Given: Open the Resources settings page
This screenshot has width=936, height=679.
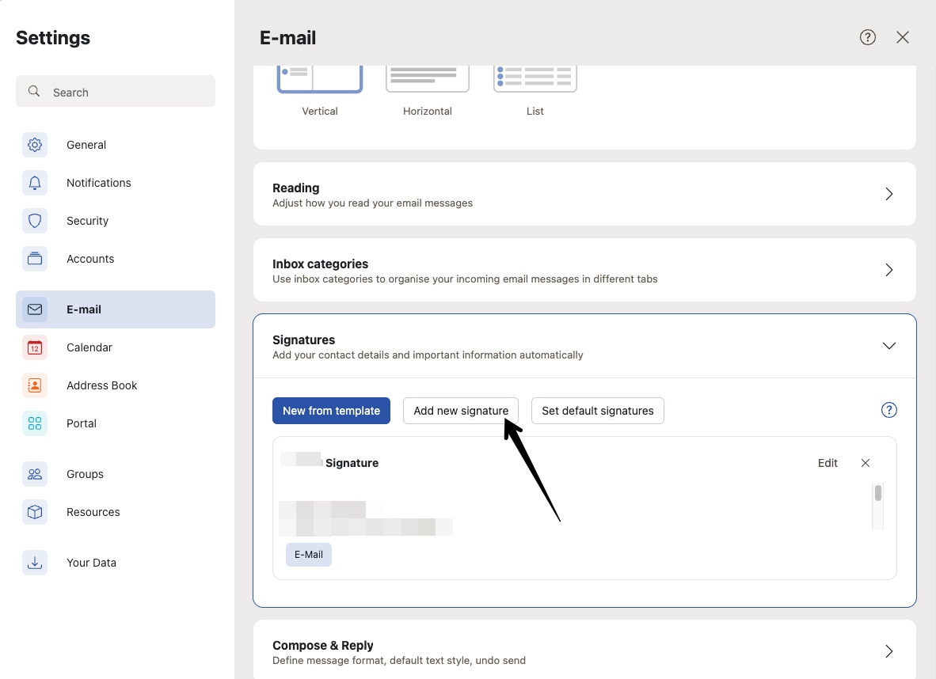Looking at the screenshot, I should [93, 512].
